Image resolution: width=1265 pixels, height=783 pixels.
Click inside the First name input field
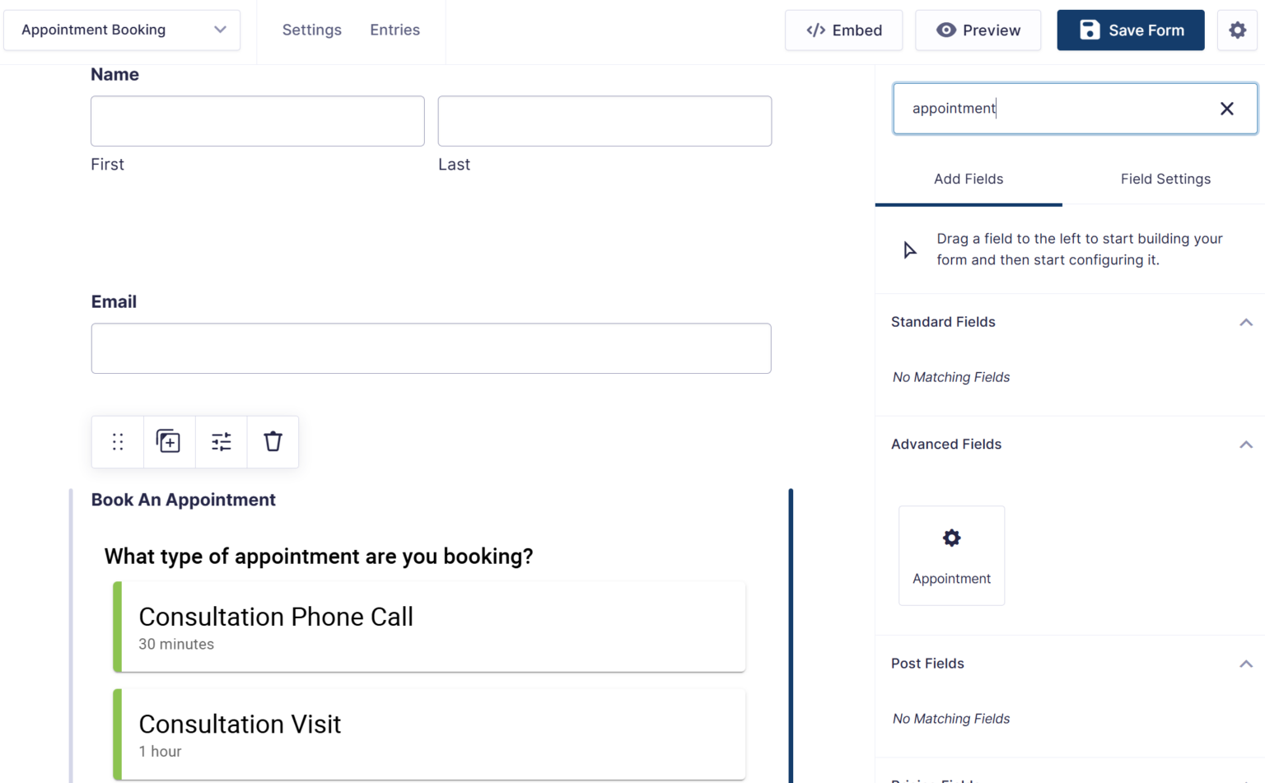tap(257, 121)
